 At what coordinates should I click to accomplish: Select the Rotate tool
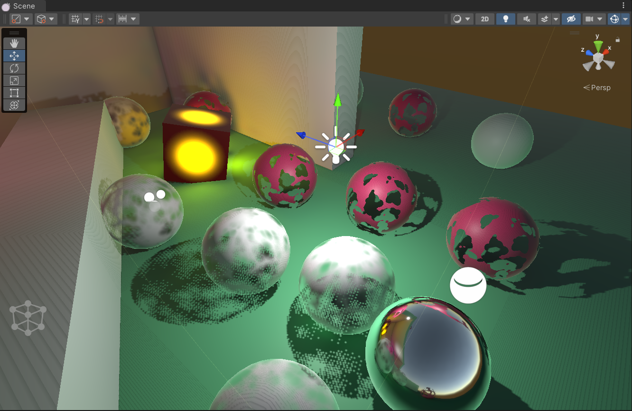coord(14,68)
